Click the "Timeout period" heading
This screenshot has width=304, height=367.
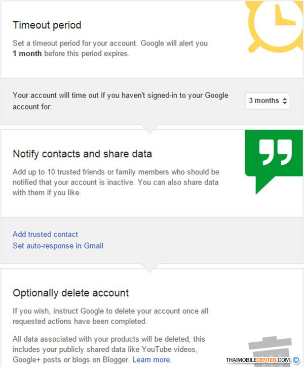coord(47,25)
